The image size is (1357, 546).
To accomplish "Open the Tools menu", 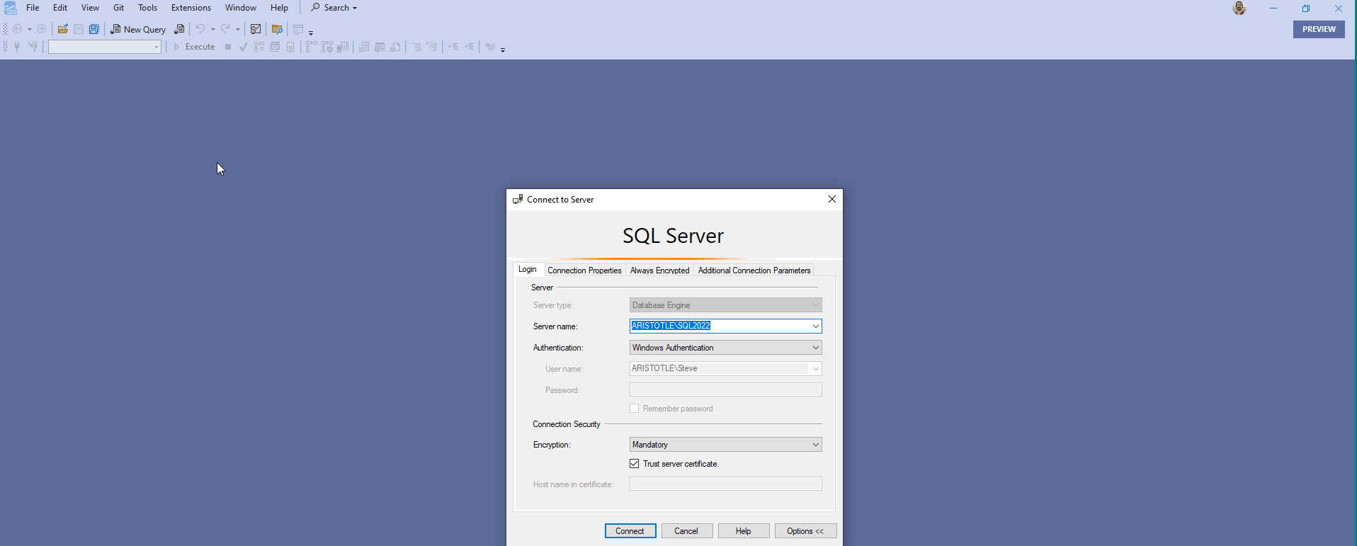I will click(x=147, y=8).
